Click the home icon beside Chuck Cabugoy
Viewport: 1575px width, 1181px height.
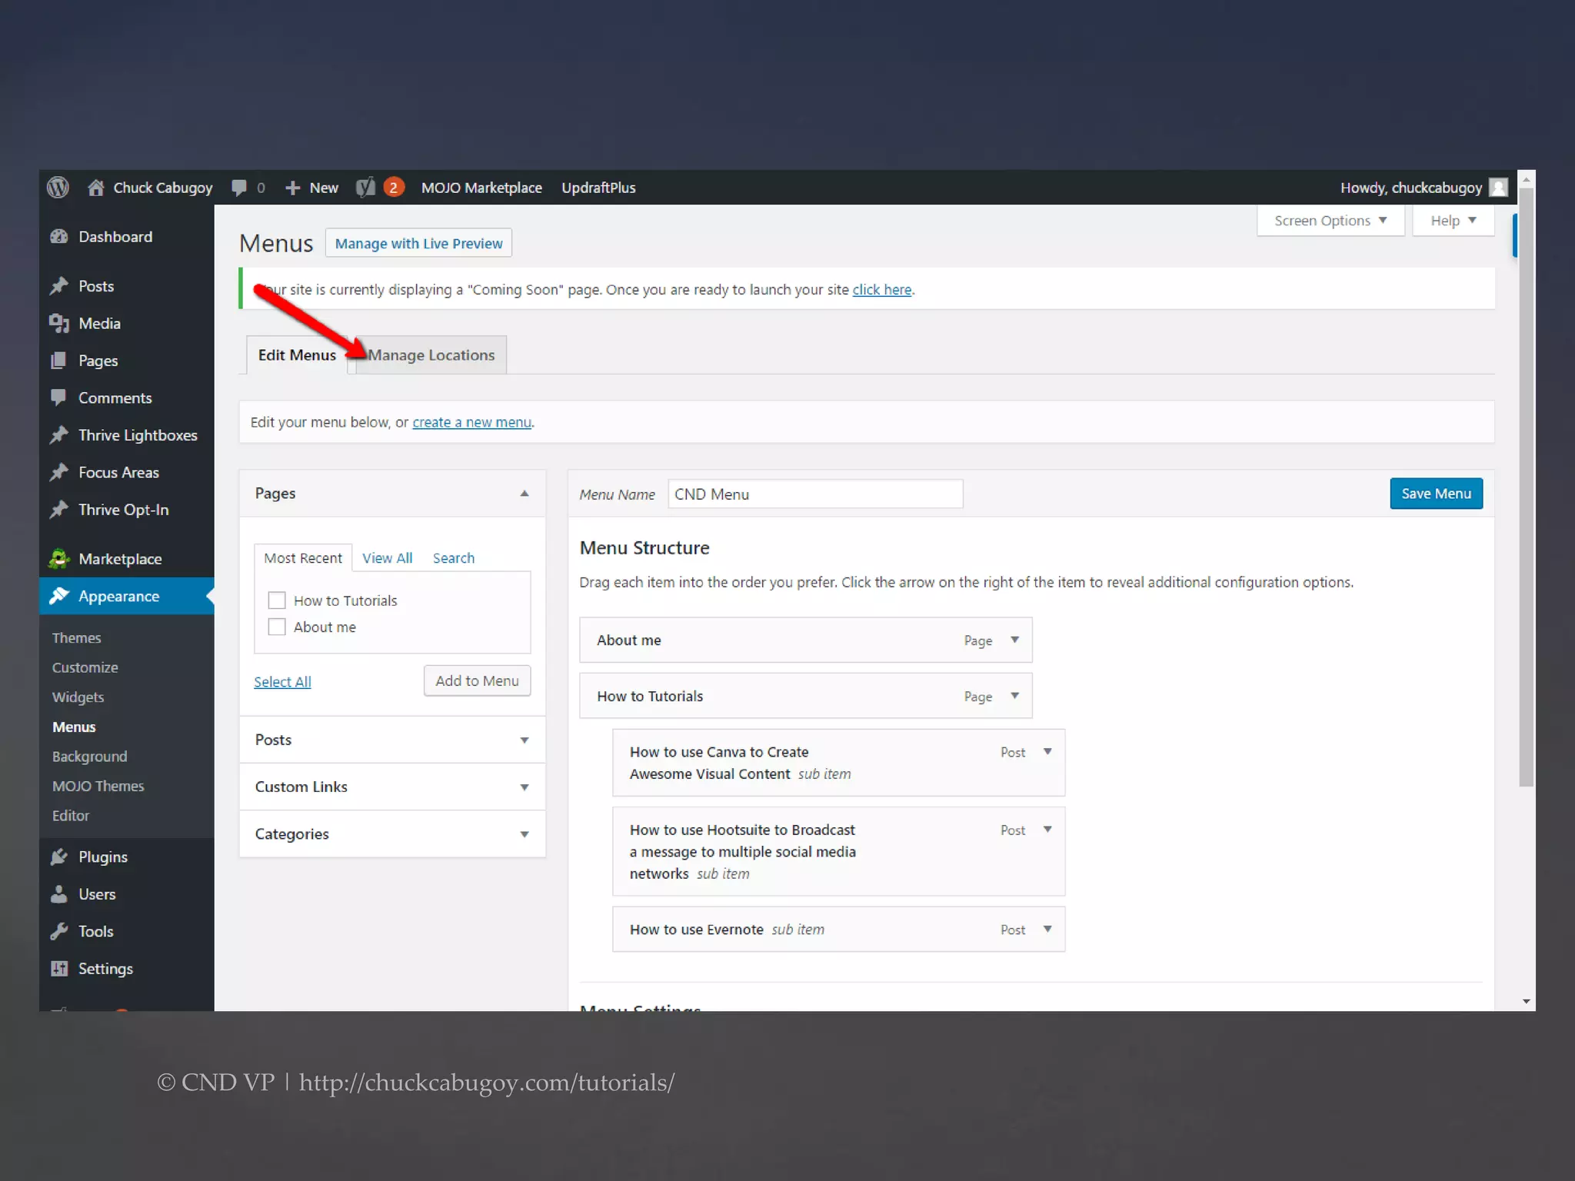coord(96,188)
